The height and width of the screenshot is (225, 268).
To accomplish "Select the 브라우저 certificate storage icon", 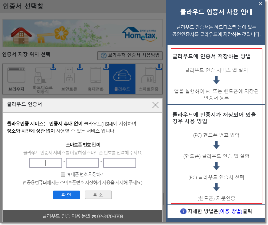I will tap(16, 79).
